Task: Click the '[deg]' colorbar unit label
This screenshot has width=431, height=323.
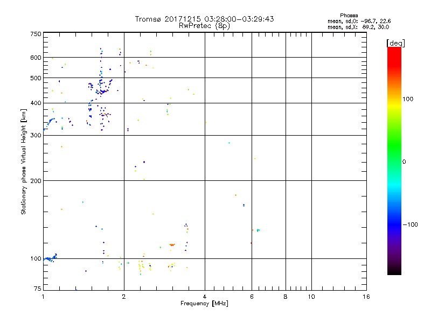Action: pyautogui.click(x=395, y=43)
